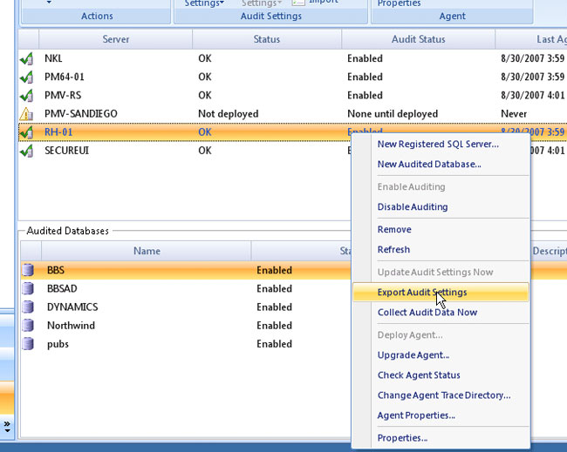Click Enabled status in the Northwind row
This screenshot has width=567, height=452.
275,325
